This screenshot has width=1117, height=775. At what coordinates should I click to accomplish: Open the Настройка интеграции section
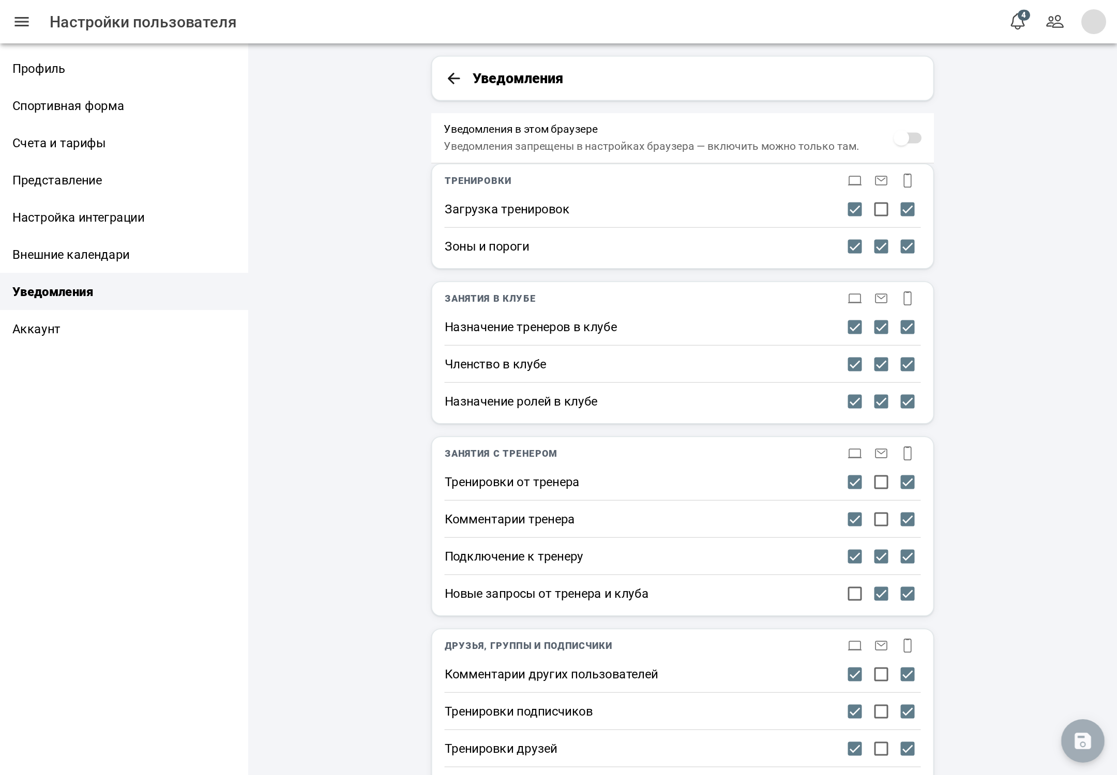click(124, 218)
